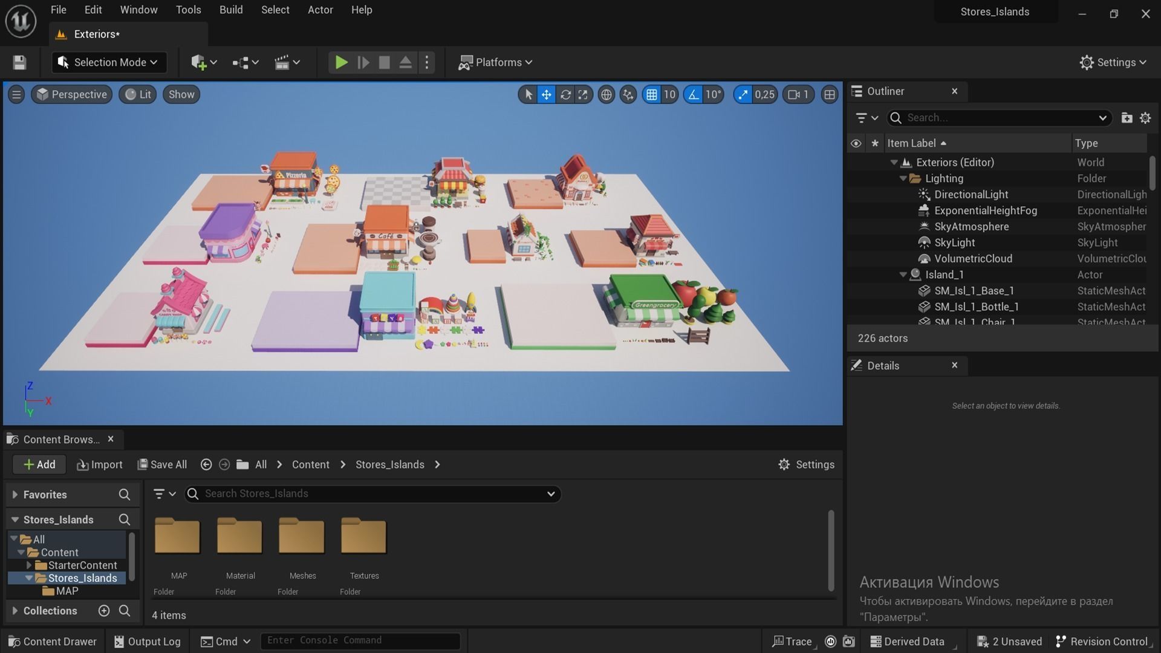
Task: Open the Cinematics clapperboard icon
Action: (x=287, y=62)
